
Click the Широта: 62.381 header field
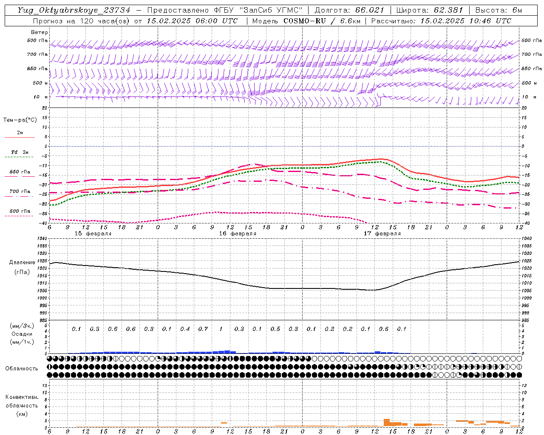point(430,10)
